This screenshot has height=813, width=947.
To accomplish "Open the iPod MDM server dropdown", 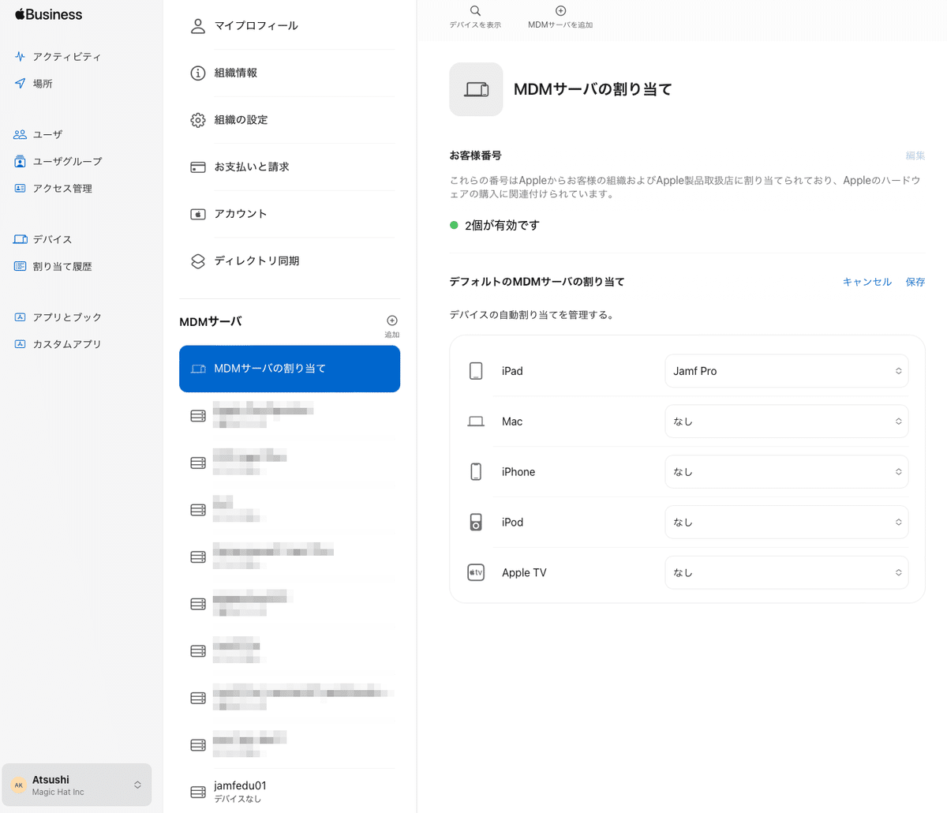I will pos(787,523).
